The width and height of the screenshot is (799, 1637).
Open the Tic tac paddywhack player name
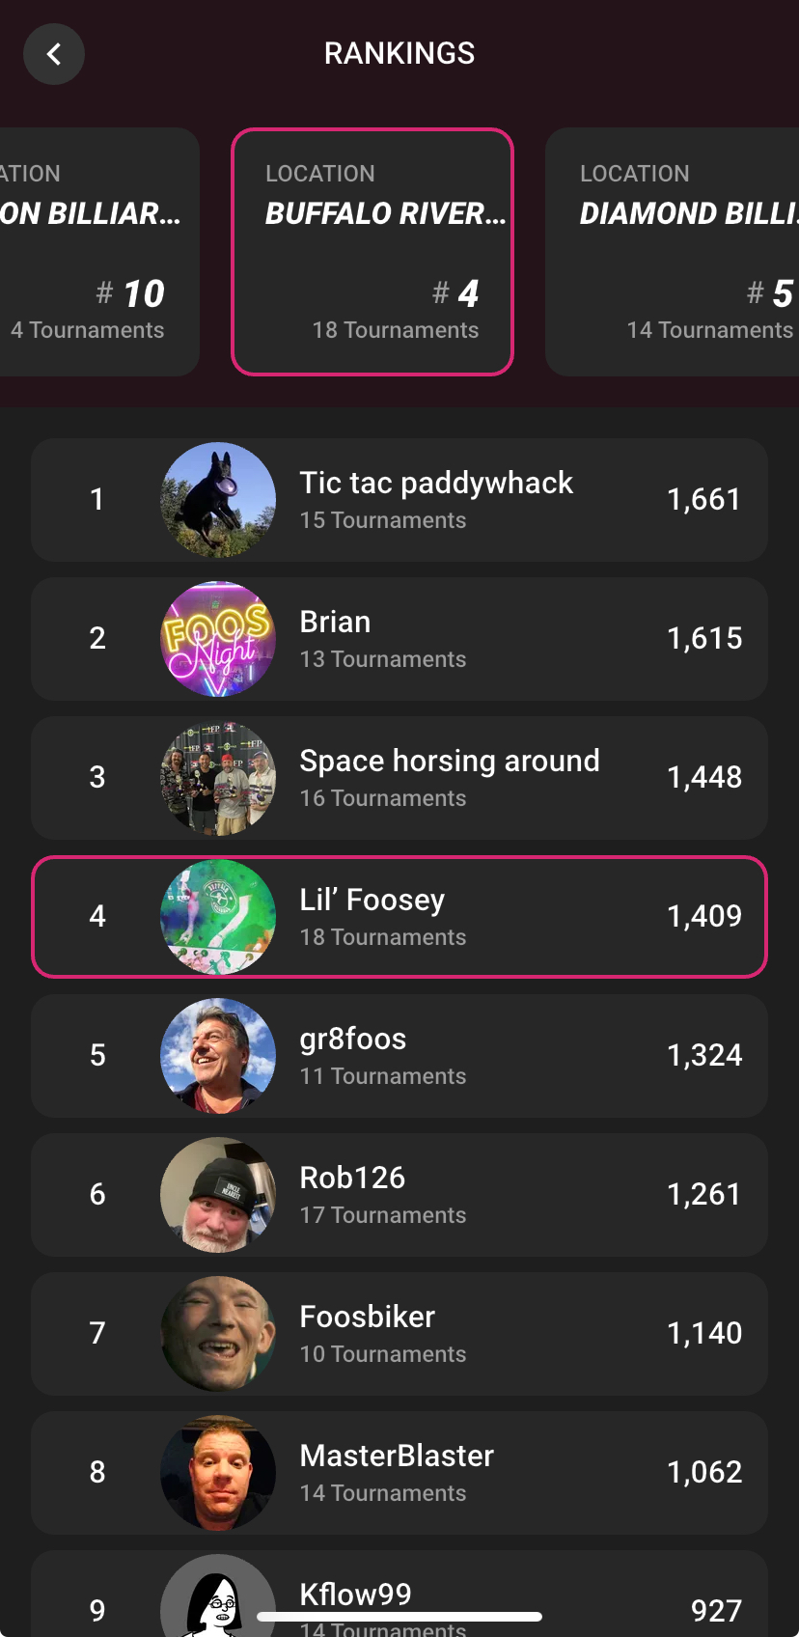click(436, 483)
